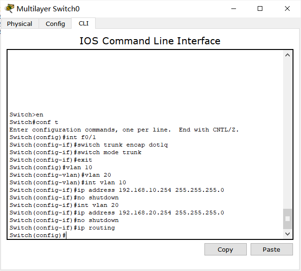Viewport: 301px width, 271px height.
Task: Maximize the Multilayer Switch0 window
Action: point(260,8)
